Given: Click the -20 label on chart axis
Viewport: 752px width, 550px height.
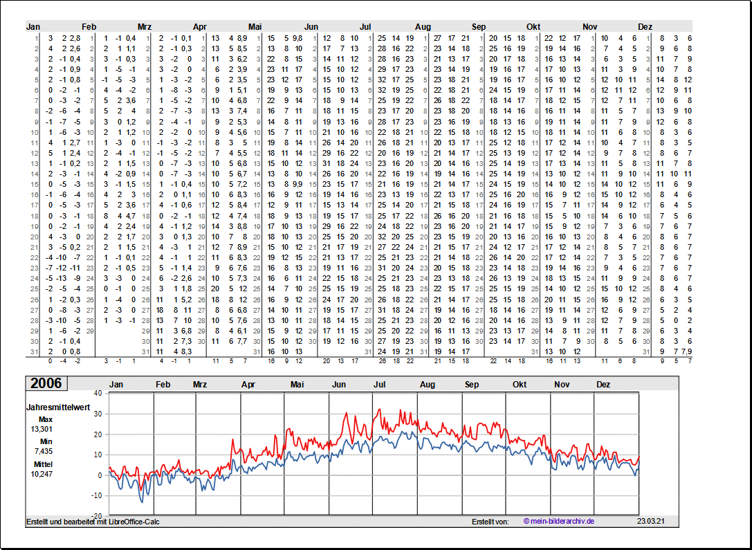Looking at the screenshot, I should click(96, 516).
